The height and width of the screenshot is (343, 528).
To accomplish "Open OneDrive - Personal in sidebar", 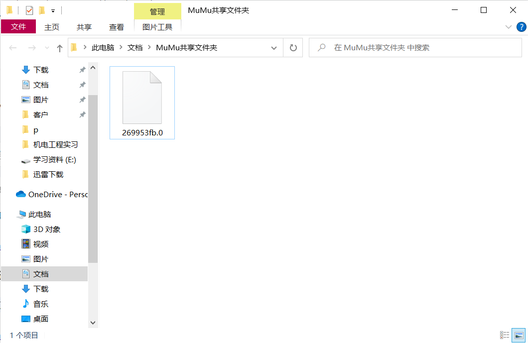I will (57, 194).
